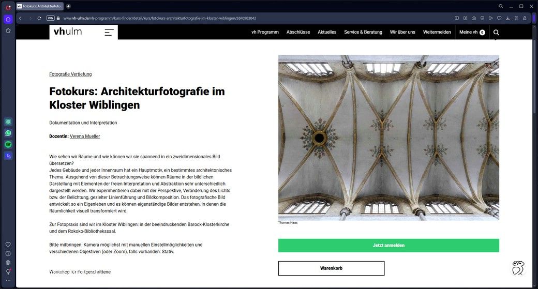Open the Abschlüsse menu item
The width and height of the screenshot is (538, 289).
point(298,32)
